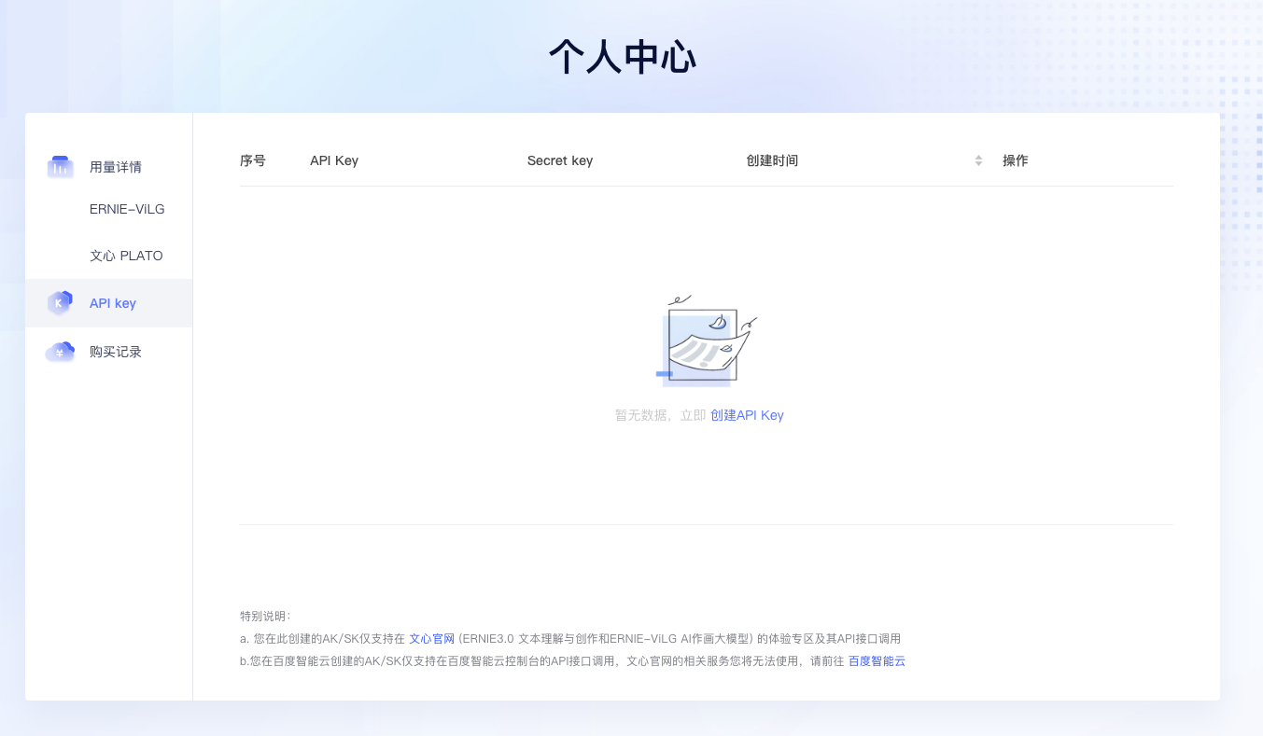Click the 序号 column header
The height and width of the screenshot is (736, 1263).
click(x=253, y=160)
